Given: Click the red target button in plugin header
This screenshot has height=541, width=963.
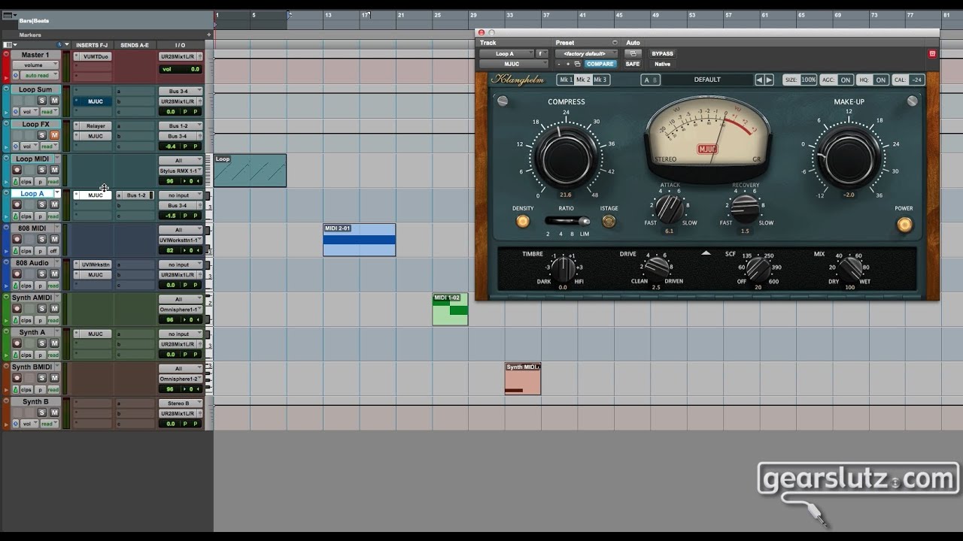Looking at the screenshot, I should (x=932, y=53).
